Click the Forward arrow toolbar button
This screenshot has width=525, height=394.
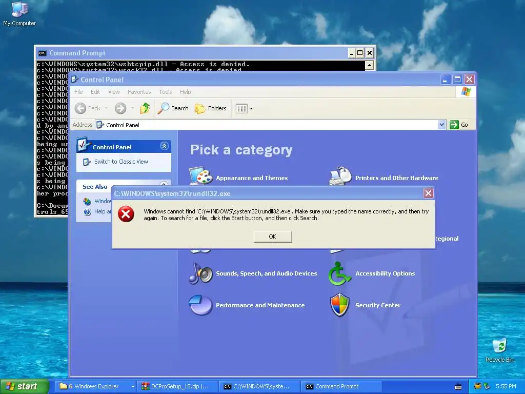click(120, 108)
